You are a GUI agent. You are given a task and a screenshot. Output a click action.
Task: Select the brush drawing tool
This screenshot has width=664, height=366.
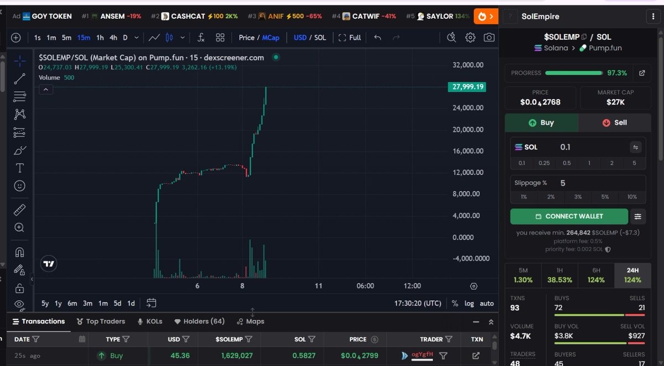point(20,150)
